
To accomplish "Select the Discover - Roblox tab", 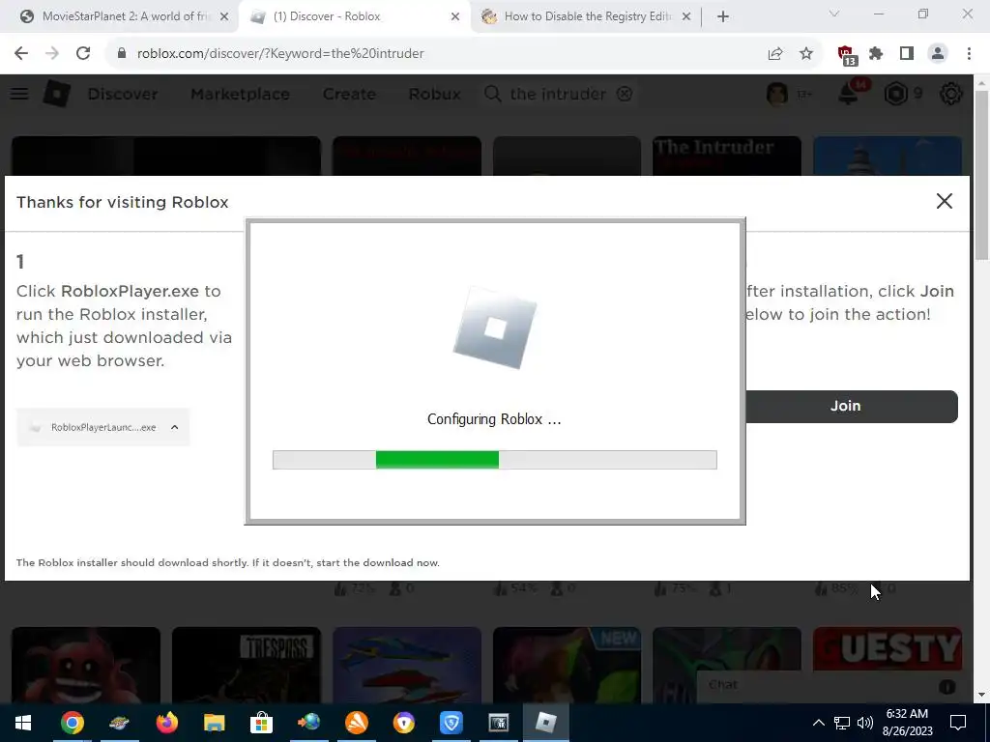I will coord(355,16).
